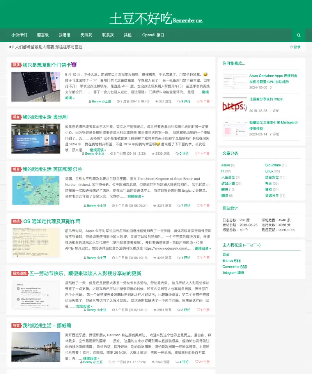Open the 支持我 menu item
The width and height of the screenshot is (312, 374).
coord(86,35)
